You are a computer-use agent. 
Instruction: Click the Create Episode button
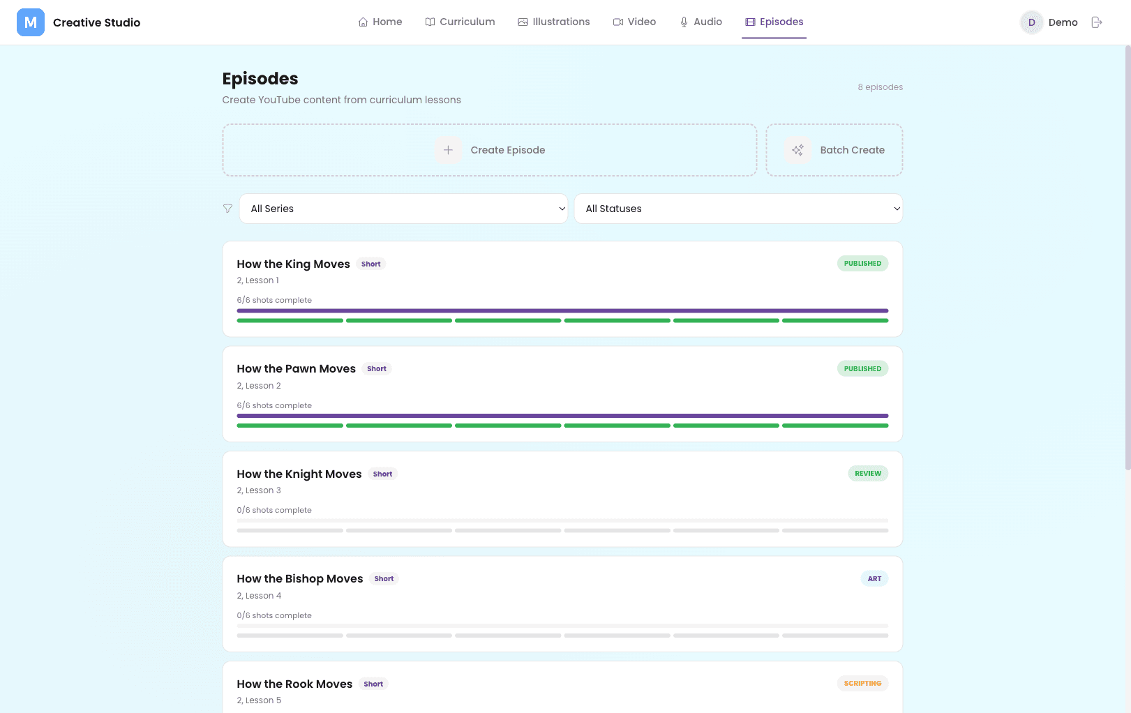[x=489, y=150]
